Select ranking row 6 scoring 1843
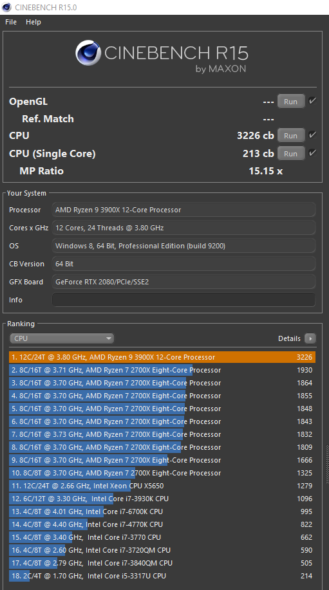This screenshot has height=590, width=329. pos(162,421)
